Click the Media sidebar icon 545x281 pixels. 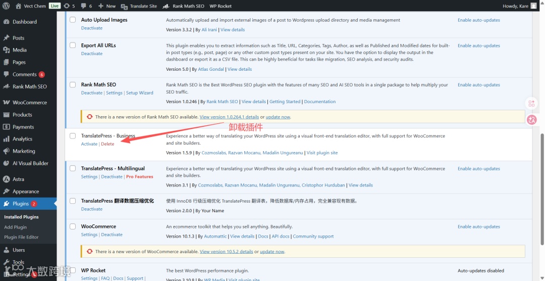(x=6, y=50)
